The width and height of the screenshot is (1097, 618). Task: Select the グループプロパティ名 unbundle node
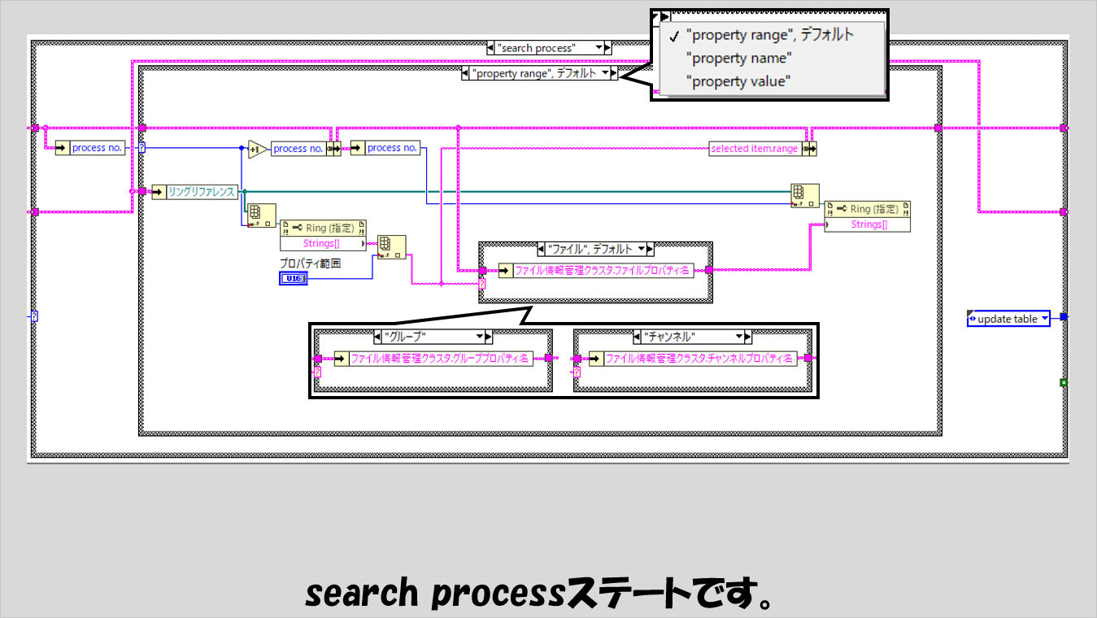coord(433,359)
